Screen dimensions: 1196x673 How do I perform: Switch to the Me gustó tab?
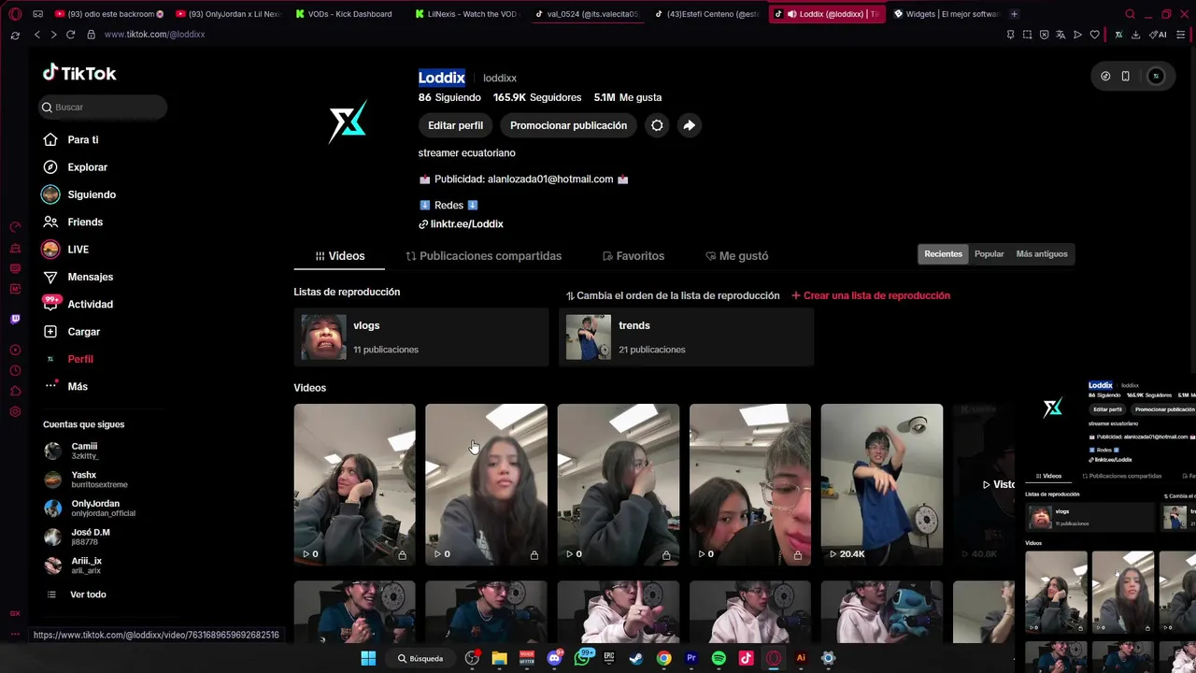click(x=737, y=256)
